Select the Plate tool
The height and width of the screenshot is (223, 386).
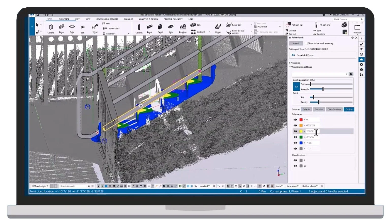[72, 29]
